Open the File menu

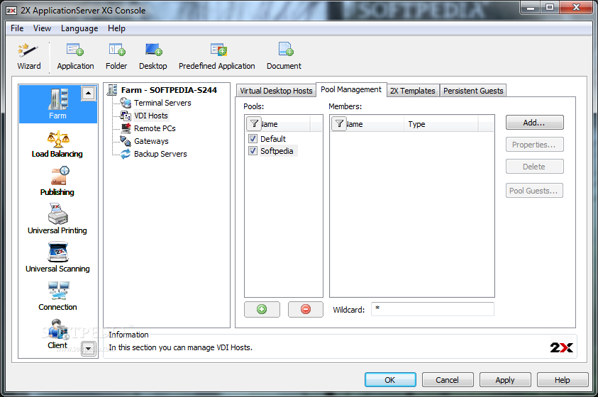coord(17,28)
